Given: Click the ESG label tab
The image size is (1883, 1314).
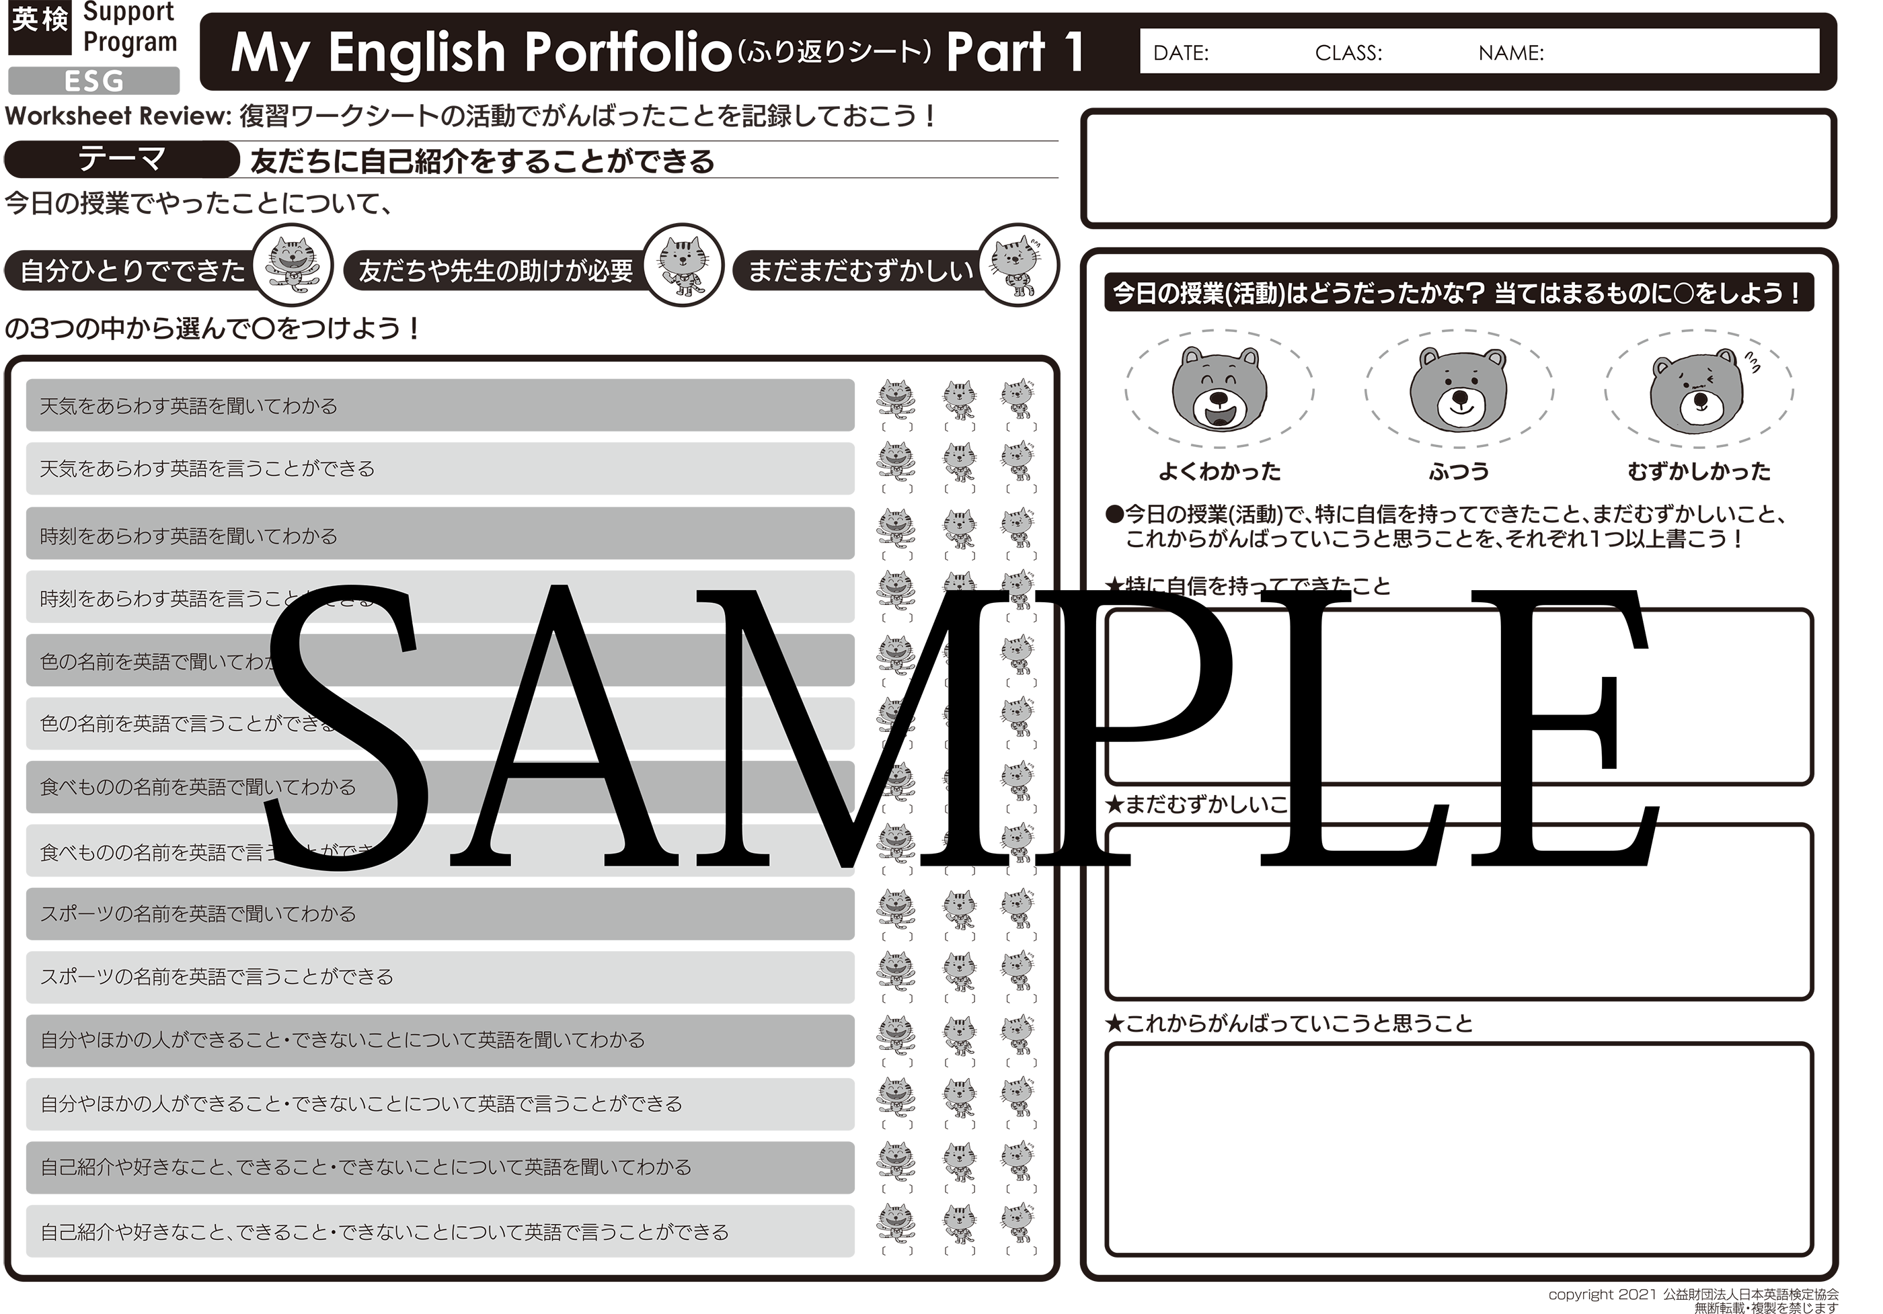Looking at the screenshot, I should coord(94,81).
